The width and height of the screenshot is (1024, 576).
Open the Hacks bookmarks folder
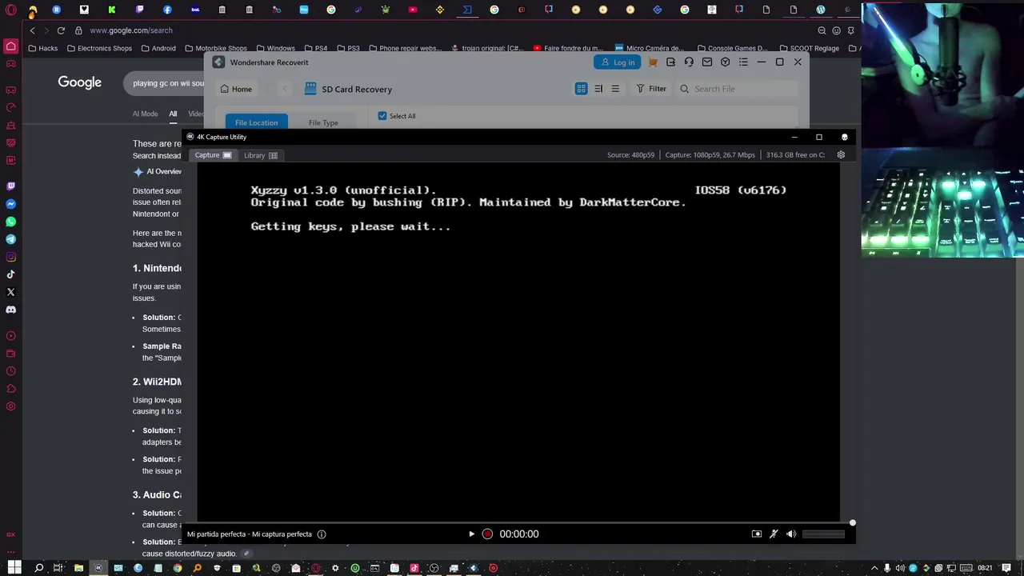click(42, 48)
